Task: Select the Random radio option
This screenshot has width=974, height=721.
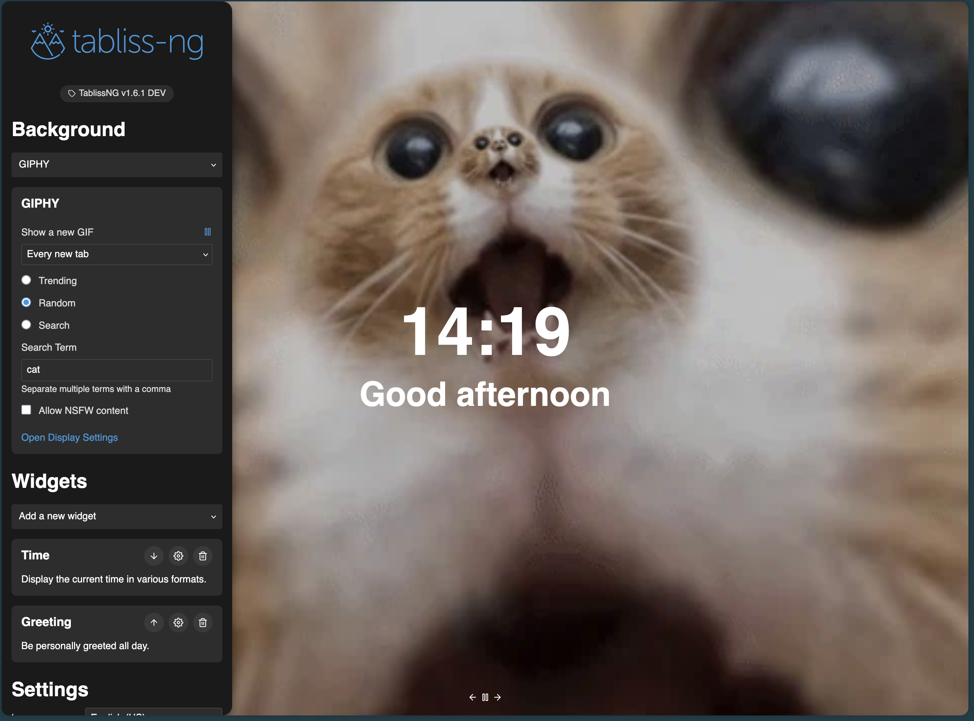Action: pyautogui.click(x=26, y=303)
